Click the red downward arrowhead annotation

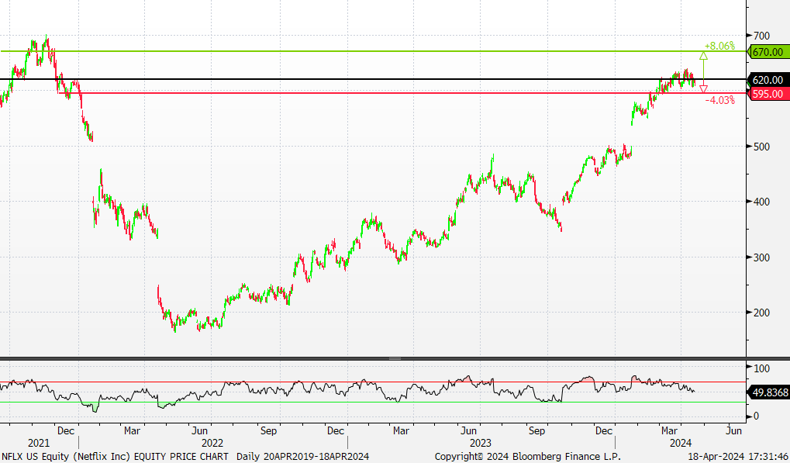coord(703,88)
